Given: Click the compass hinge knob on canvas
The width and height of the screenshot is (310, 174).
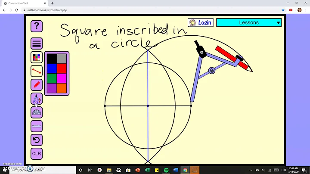Looking at the screenshot, I should 201,52.
